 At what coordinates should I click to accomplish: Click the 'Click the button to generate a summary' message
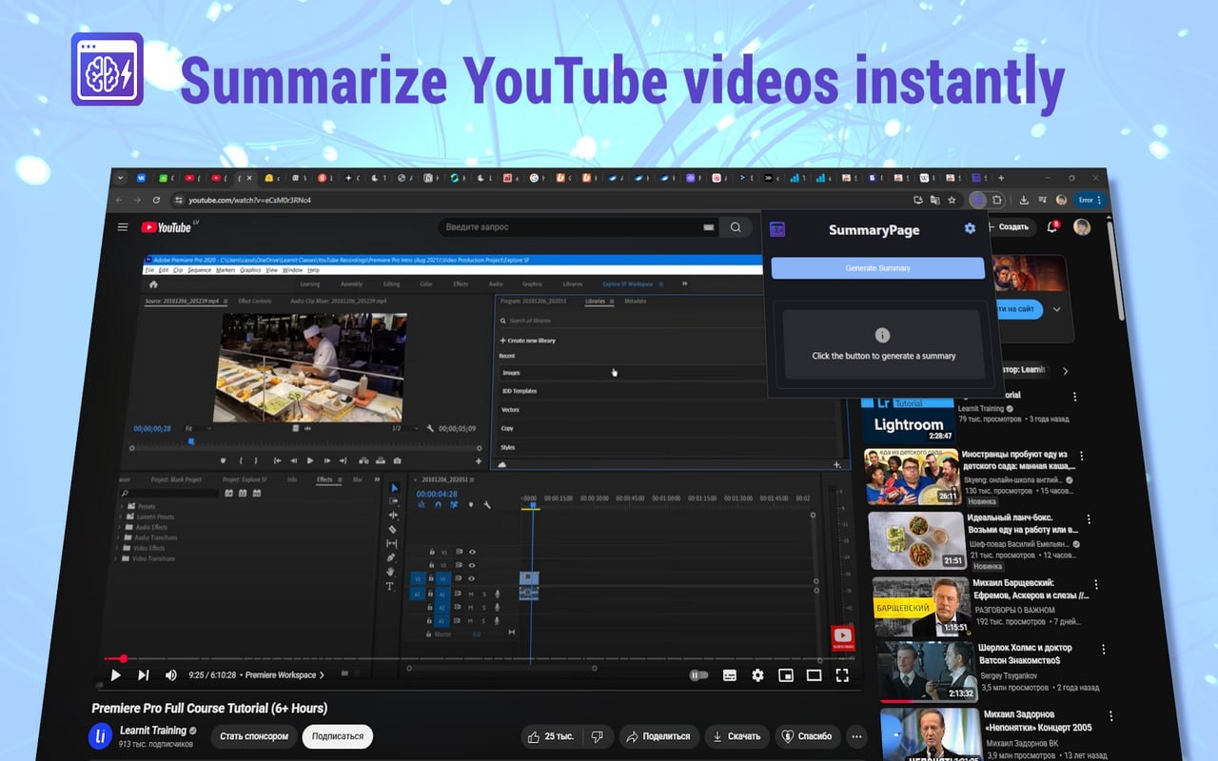tap(883, 356)
